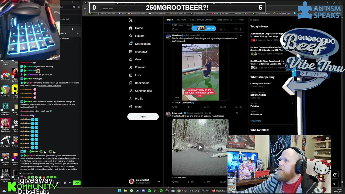Open File Explorer from the taskbar
345x194 pixels.
pyautogui.click(x=125, y=191)
